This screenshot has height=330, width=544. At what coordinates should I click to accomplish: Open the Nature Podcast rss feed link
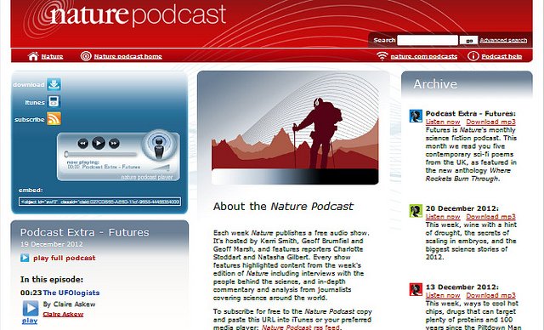pos(300,327)
